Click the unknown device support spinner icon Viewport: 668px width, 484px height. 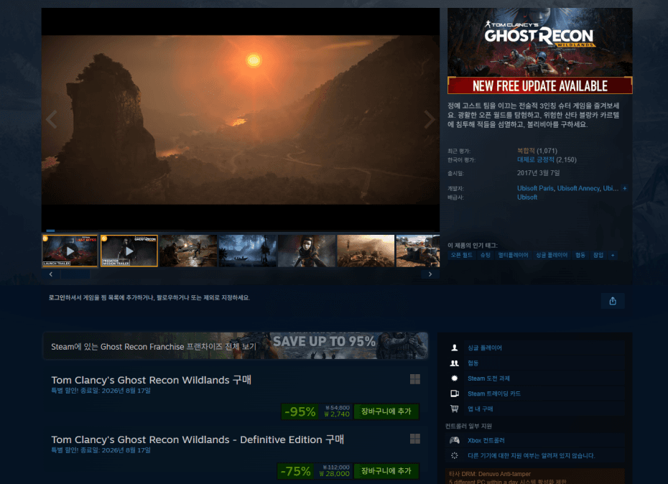tap(455, 455)
